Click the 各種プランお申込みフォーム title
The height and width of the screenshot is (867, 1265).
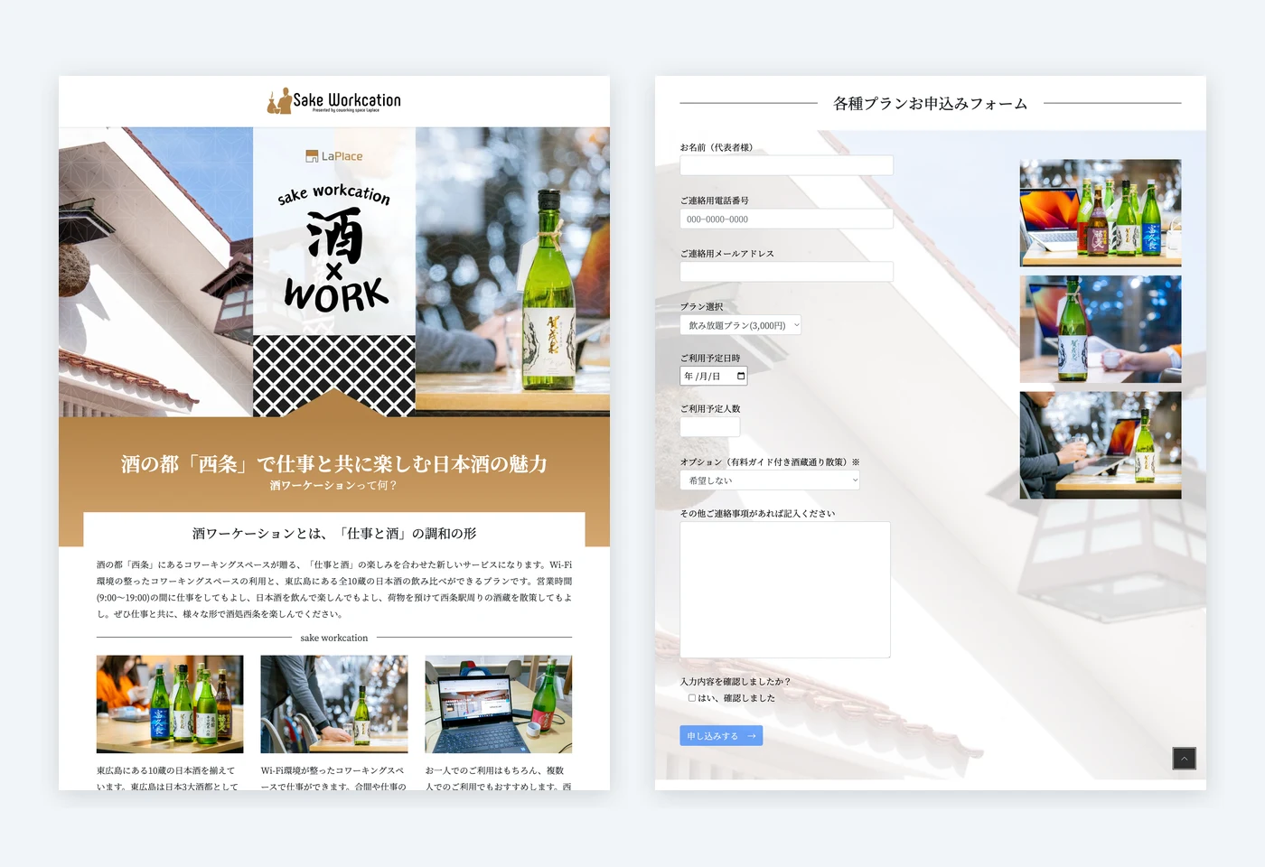(931, 104)
